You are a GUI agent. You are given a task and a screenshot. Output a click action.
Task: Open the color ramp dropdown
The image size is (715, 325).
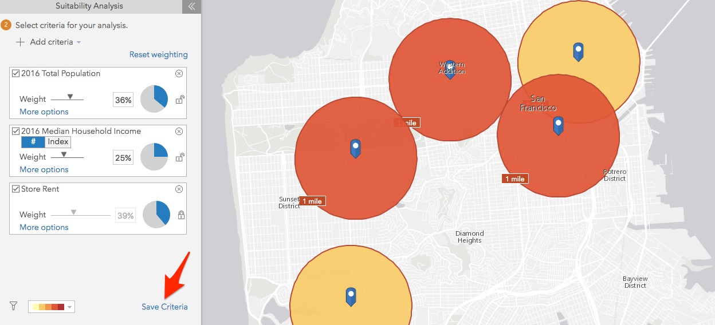pos(52,307)
